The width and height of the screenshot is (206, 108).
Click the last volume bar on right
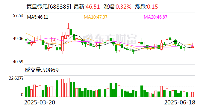click(x=193, y=94)
